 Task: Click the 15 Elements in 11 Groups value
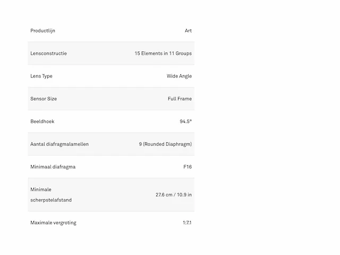click(x=163, y=53)
